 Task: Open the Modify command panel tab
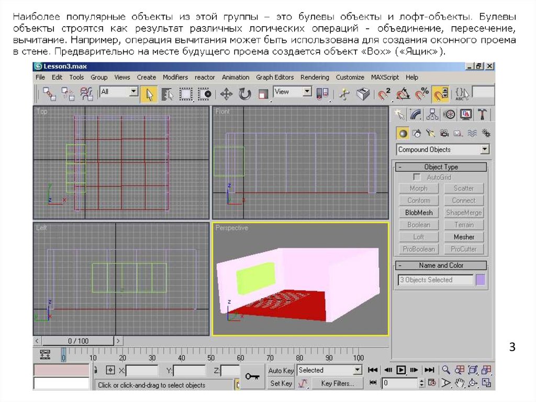(x=416, y=114)
